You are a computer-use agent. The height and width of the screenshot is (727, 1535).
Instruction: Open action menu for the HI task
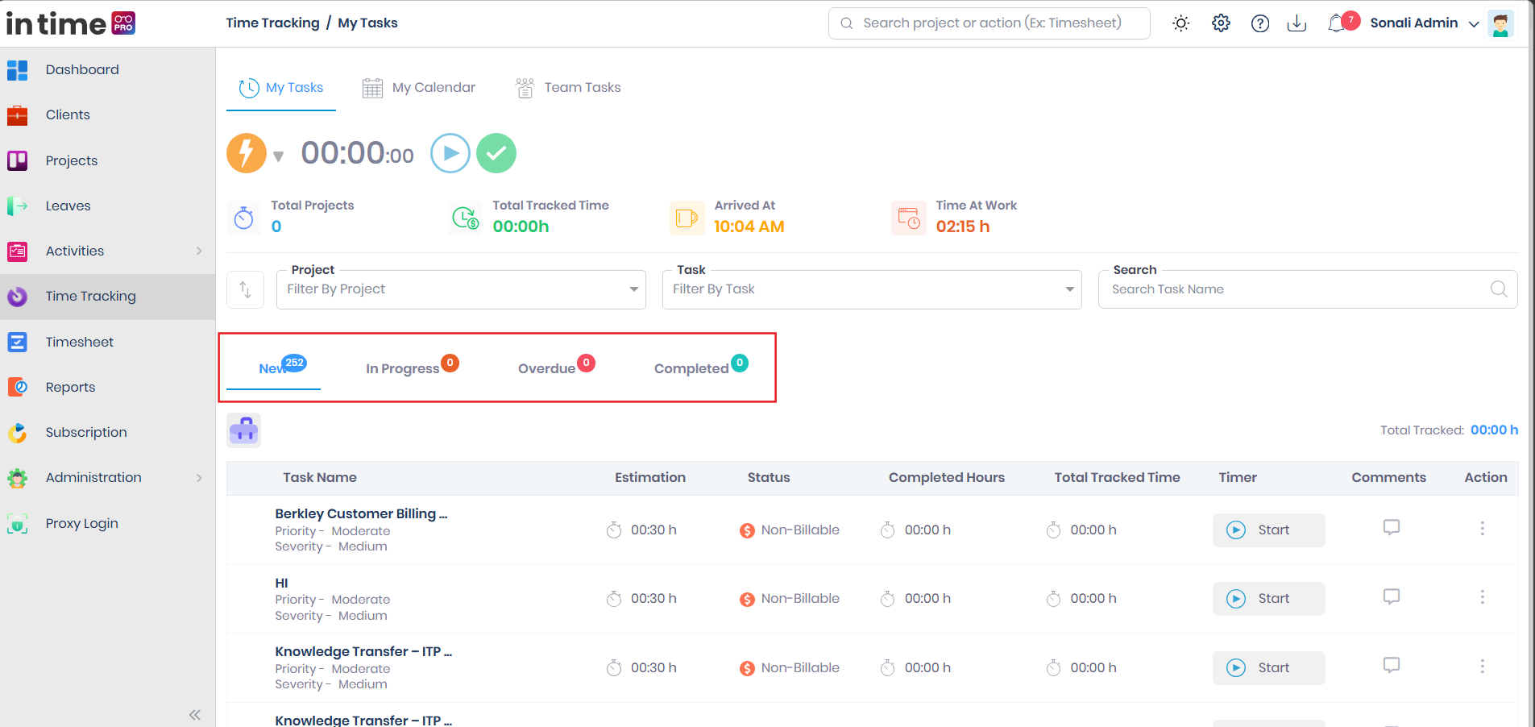pos(1482,597)
